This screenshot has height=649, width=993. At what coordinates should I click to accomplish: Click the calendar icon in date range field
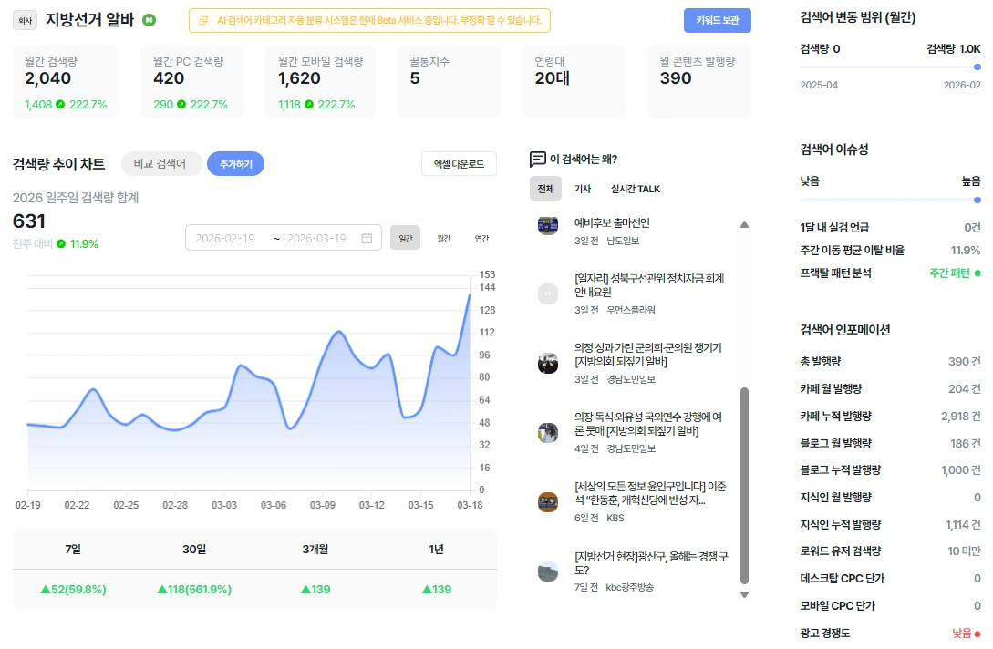tap(367, 238)
